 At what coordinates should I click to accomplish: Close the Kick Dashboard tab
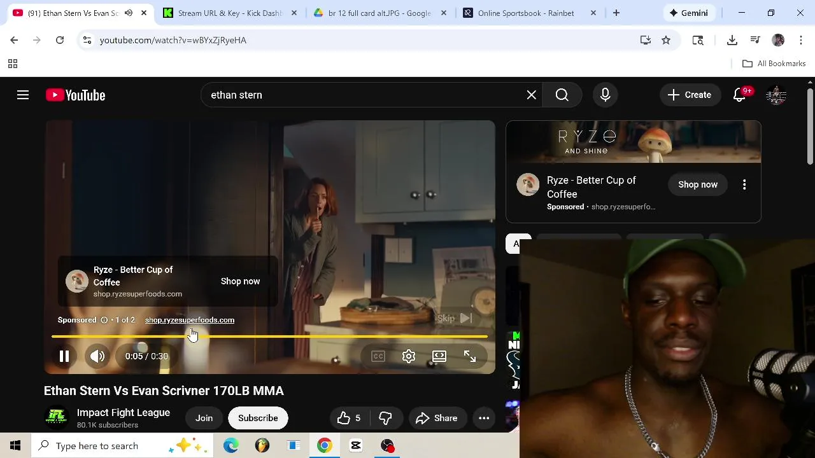coord(294,13)
